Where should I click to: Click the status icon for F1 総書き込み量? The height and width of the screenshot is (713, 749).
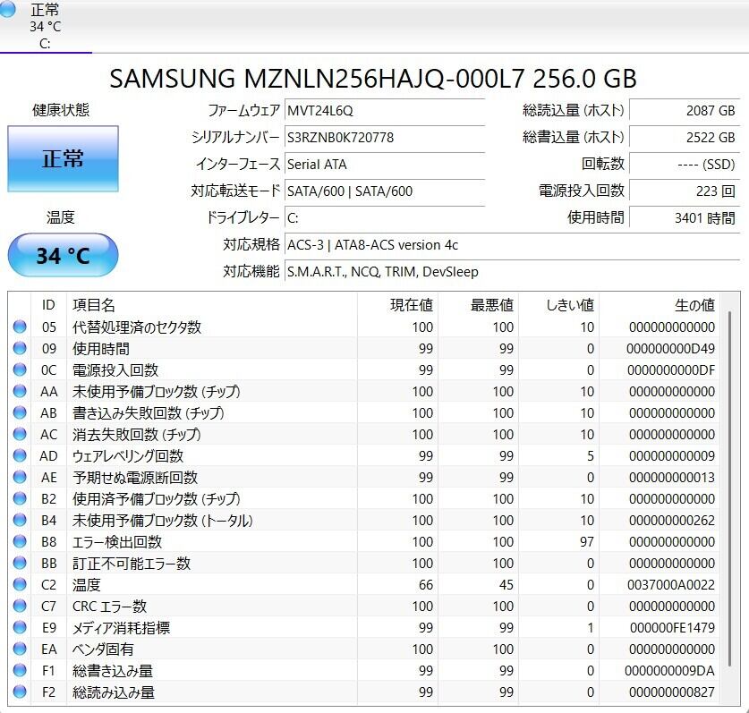(x=20, y=671)
